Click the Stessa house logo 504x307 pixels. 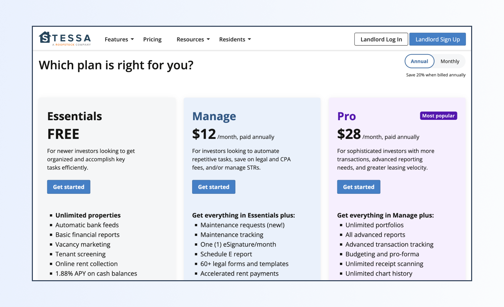(45, 37)
